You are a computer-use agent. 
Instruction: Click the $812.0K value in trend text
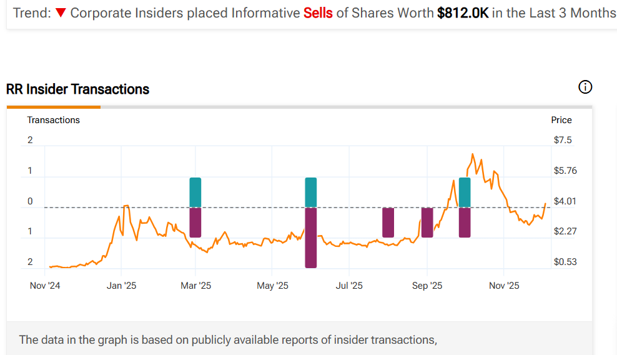tap(463, 13)
